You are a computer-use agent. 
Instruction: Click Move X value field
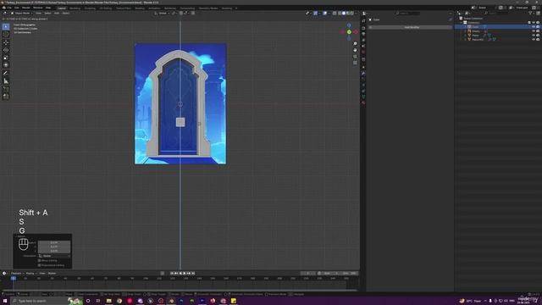[54, 243]
